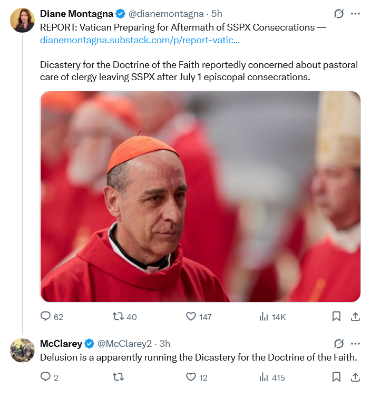
Task: Repost Diane Montagna's tweet
Action: click(119, 316)
